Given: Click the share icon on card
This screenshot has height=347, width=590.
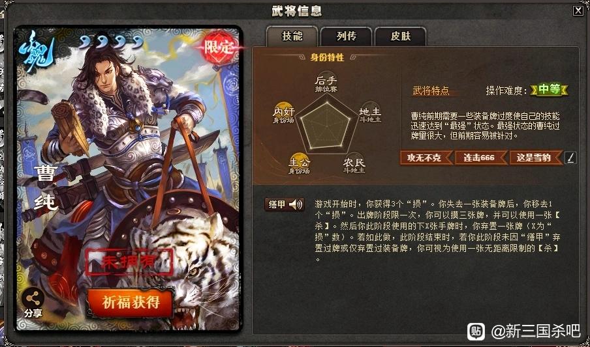Looking at the screenshot, I should pos(33,299).
